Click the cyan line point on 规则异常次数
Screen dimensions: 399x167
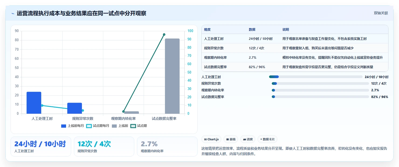click(x=83, y=110)
